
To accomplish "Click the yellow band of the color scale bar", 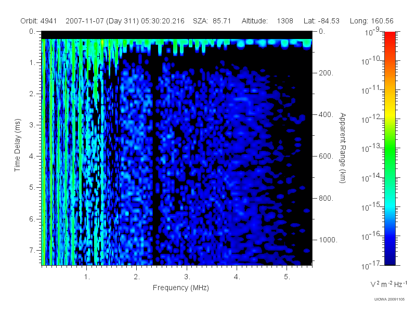I will click(389, 114).
